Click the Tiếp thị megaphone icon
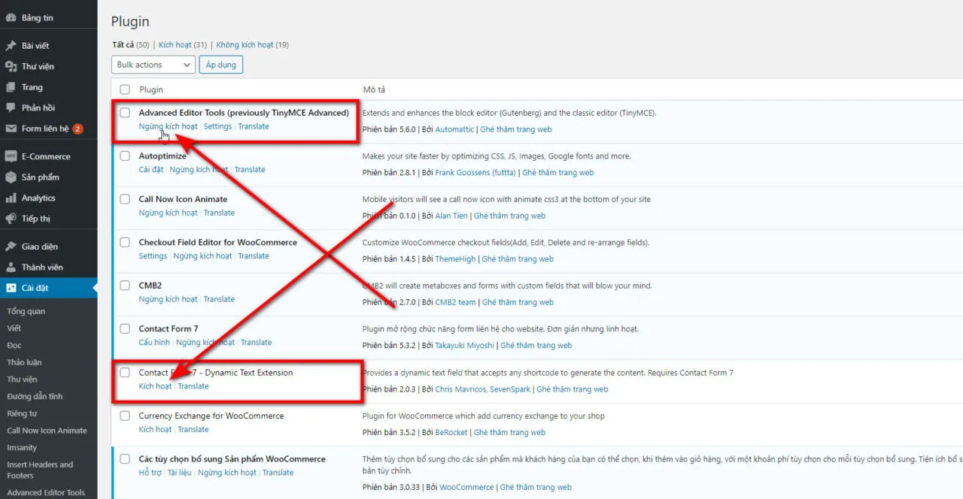The width and height of the screenshot is (963, 499). coord(11,219)
